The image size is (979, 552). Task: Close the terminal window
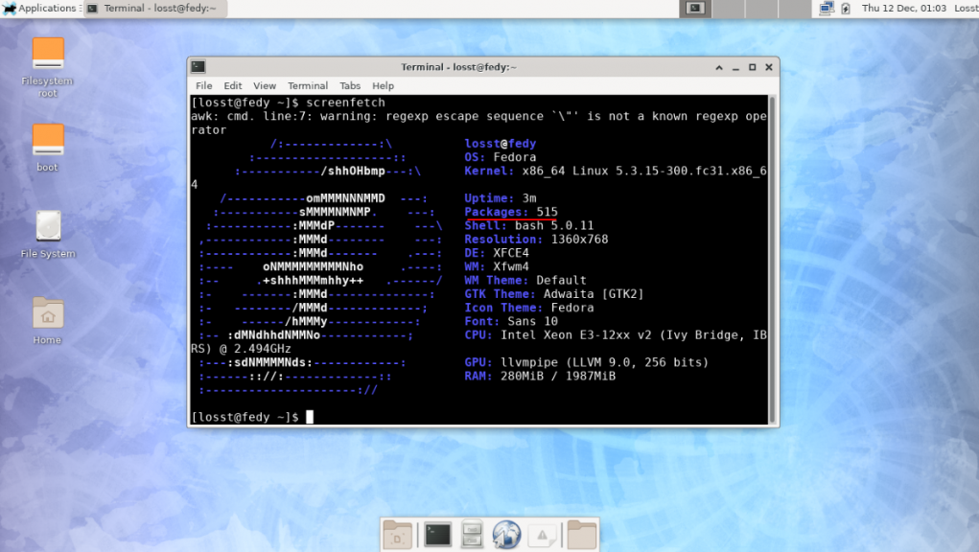coord(769,67)
